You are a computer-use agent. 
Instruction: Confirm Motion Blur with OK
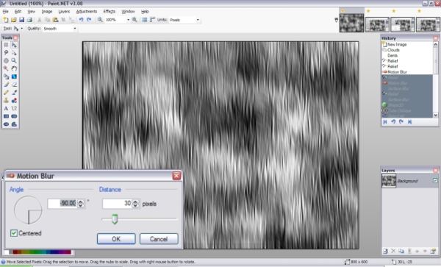click(116, 239)
